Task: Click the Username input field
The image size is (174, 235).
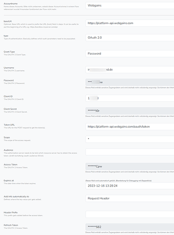Action: (130, 70)
